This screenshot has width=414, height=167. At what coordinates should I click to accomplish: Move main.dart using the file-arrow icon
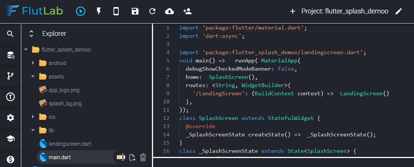132,158
